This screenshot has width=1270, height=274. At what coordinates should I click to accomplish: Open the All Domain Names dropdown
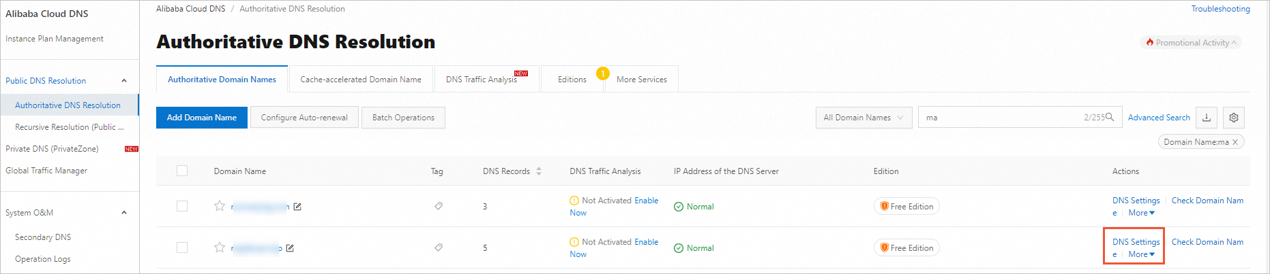click(x=863, y=118)
